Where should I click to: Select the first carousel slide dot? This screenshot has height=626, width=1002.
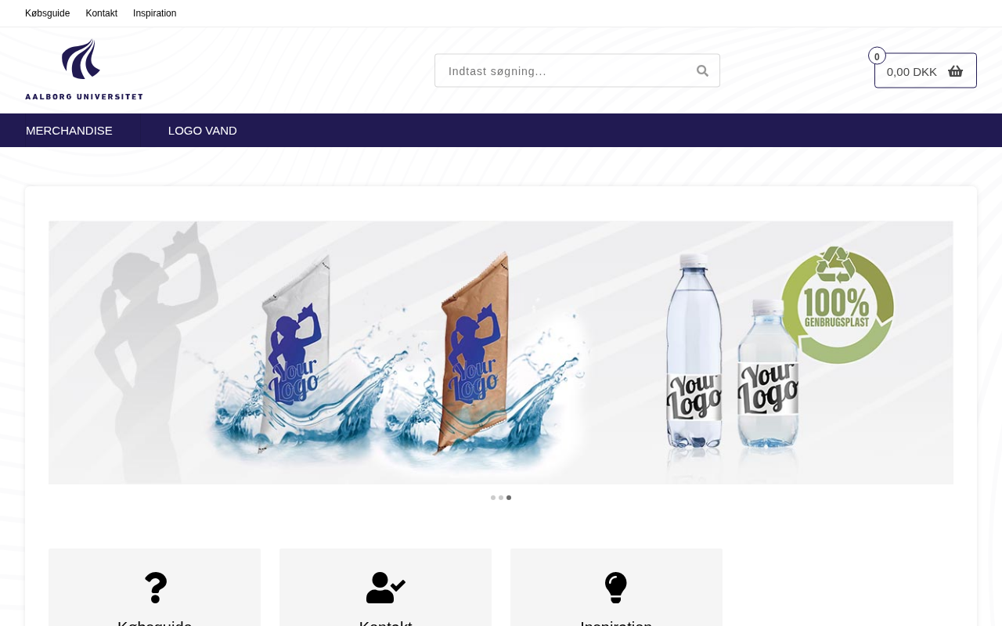493,498
